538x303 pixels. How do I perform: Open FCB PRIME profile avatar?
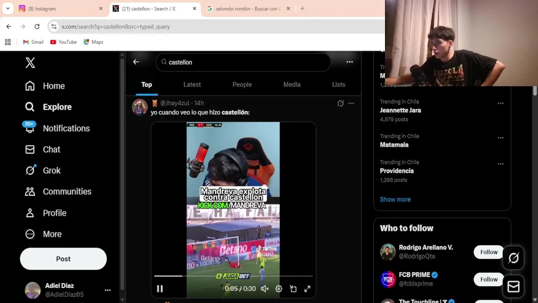pos(388,279)
